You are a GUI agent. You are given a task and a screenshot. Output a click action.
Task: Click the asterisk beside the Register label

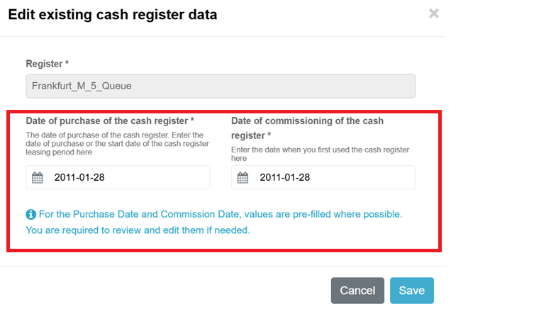67,64
